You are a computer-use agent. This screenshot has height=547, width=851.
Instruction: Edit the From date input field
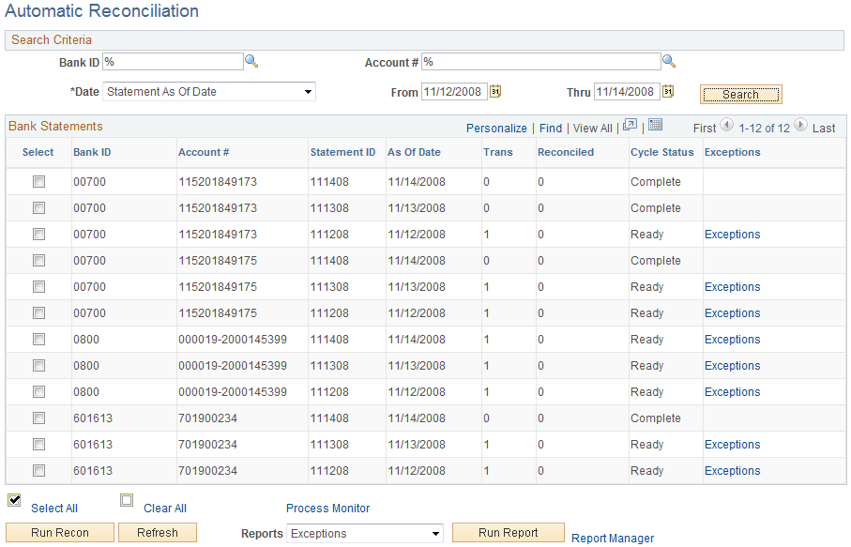(x=455, y=91)
